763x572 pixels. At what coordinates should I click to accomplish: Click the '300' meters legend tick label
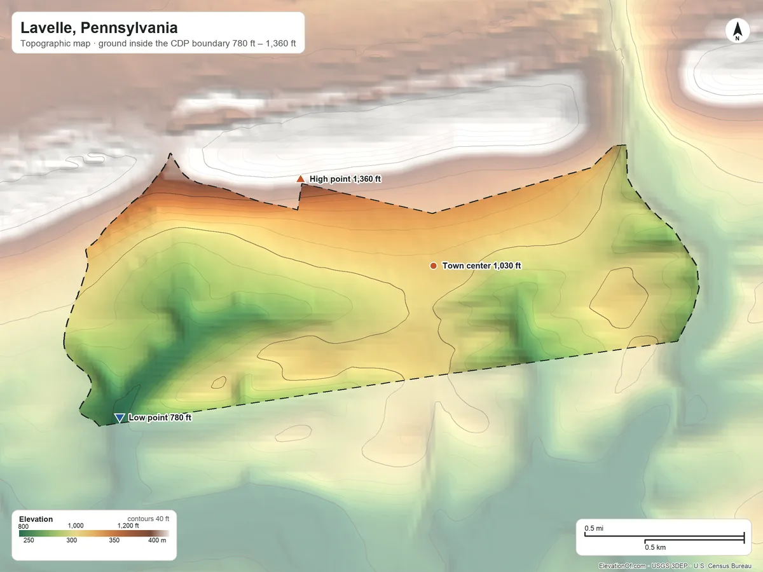point(71,541)
